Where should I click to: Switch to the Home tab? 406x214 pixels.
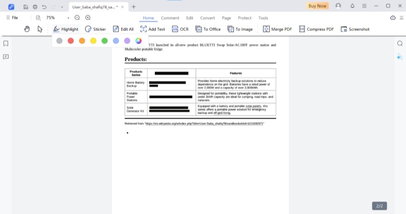pos(148,18)
